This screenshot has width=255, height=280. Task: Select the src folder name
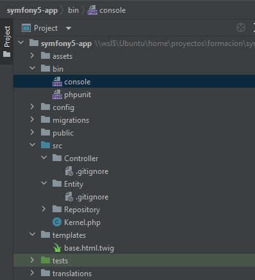coord(57,146)
